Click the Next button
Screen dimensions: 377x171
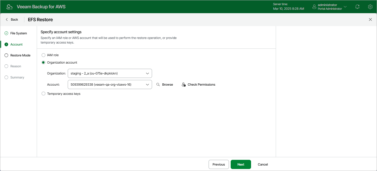241,164
